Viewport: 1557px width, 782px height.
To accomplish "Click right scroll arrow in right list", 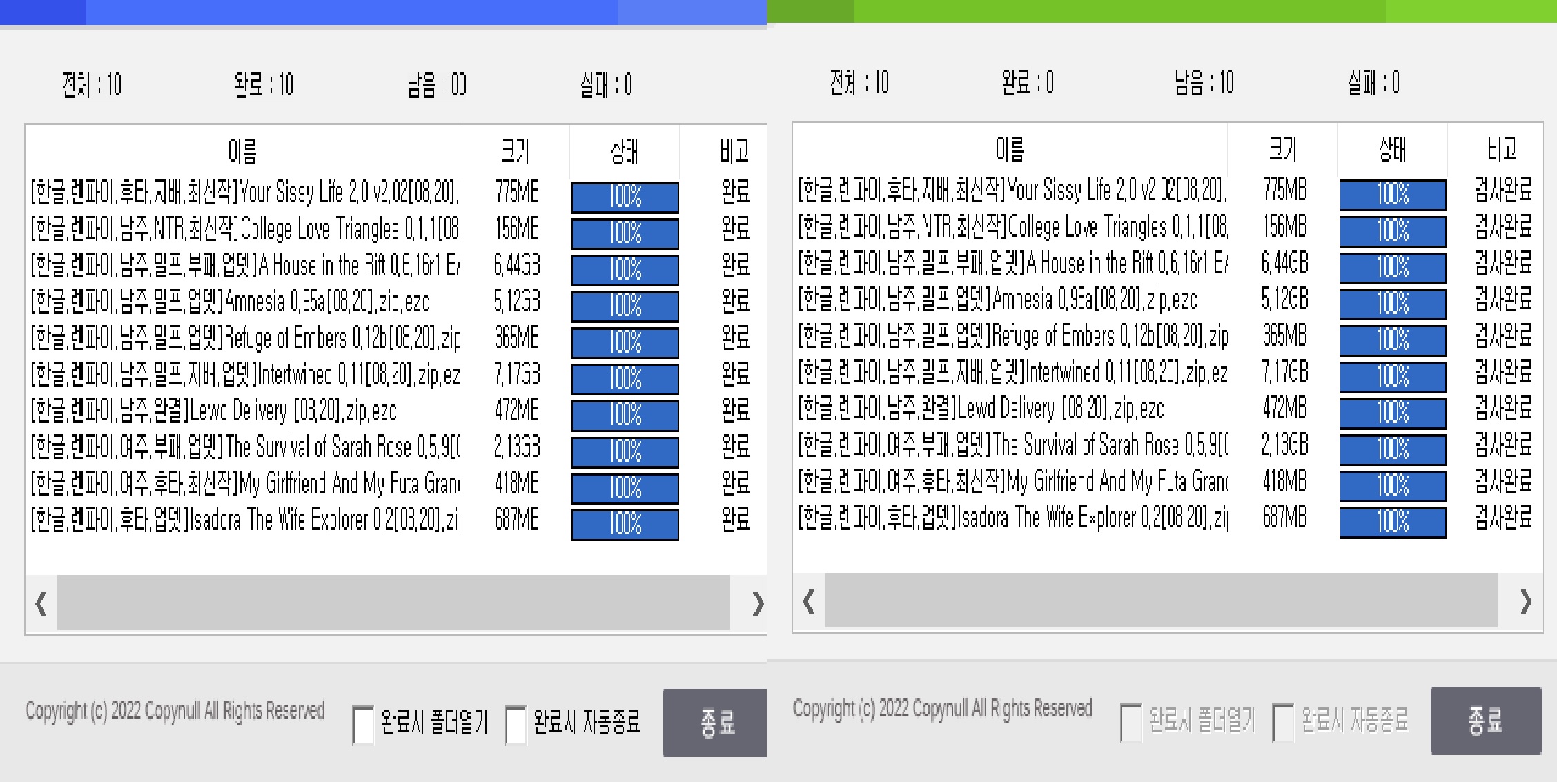I will [1525, 601].
